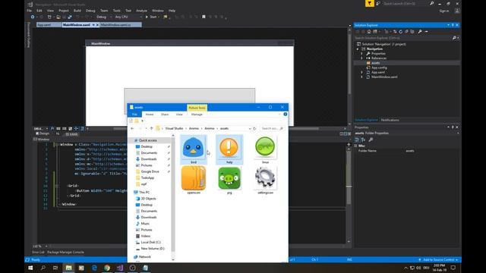Open Google Drive in File Explorer sidebar
Image resolution: width=486 pixels, height=273 pixels.
point(150,171)
